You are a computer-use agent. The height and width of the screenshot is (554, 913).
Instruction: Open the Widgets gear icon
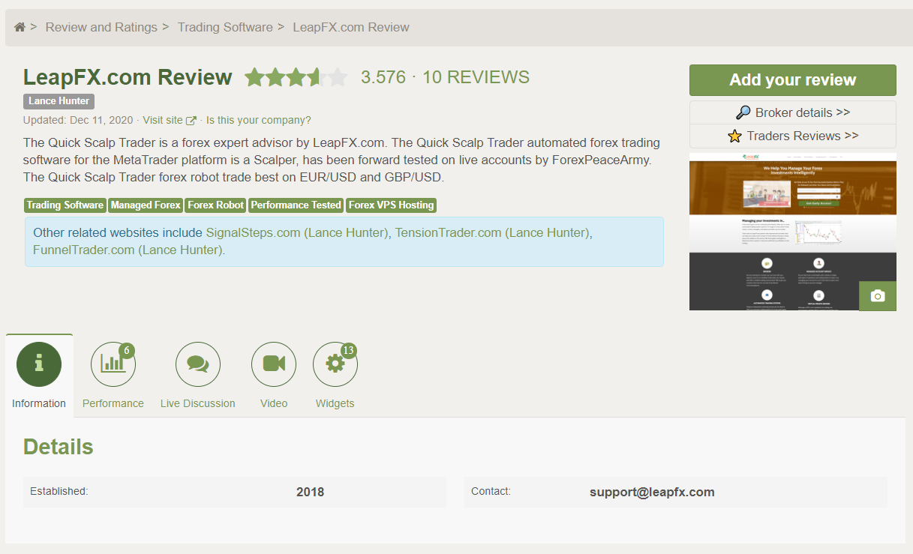tap(335, 364)
